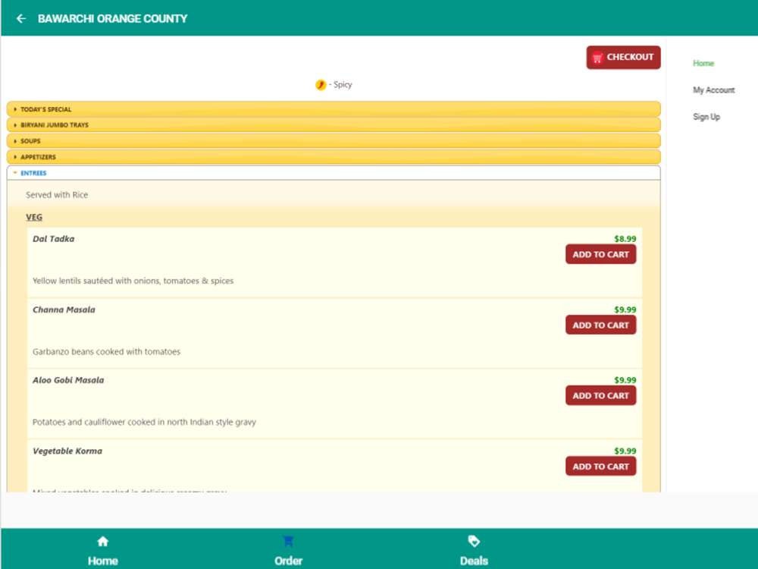Click the Potatoes and cauliflower description text

tap(144, 423)
